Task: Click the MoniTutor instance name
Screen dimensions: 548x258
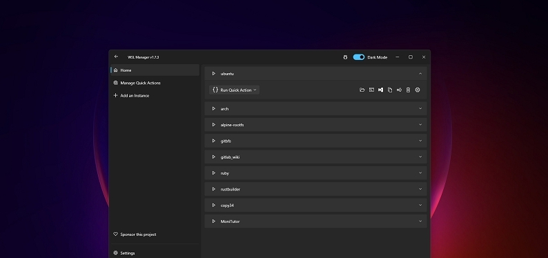Action: [230, 221]
